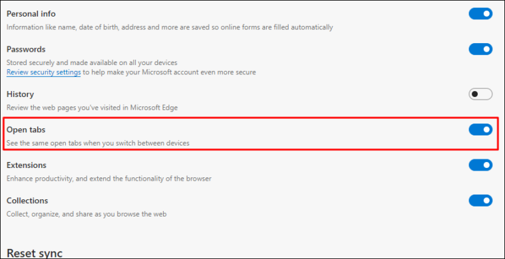Disable Collections sync toggle
The image size is (505, 259).
tap(480, 201)
